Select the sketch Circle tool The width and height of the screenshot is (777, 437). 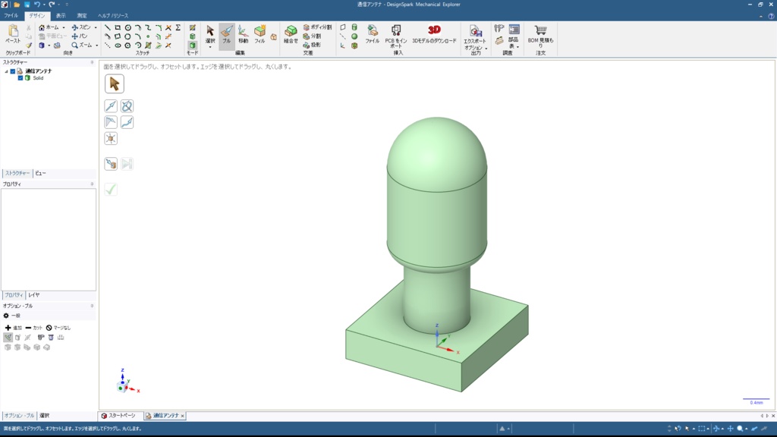(127, 28)
